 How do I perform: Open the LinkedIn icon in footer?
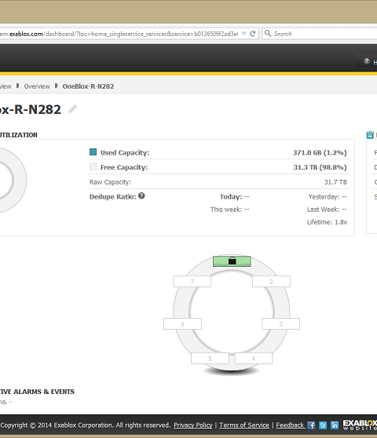(x=335, y=425)
